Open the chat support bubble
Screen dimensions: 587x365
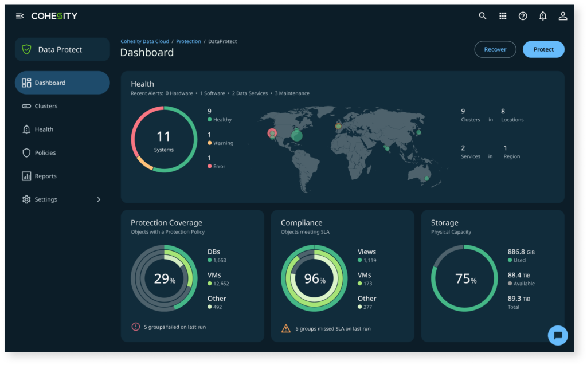pyautogui.click(x=557, y=335)
